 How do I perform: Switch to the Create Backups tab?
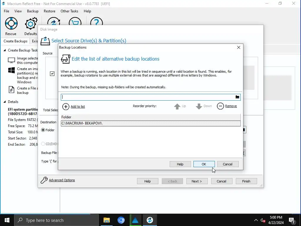(15, 41)
